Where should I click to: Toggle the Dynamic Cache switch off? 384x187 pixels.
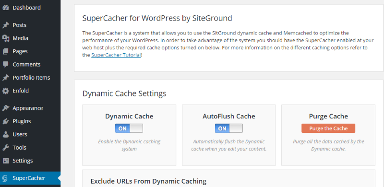[x=129, y=128]
